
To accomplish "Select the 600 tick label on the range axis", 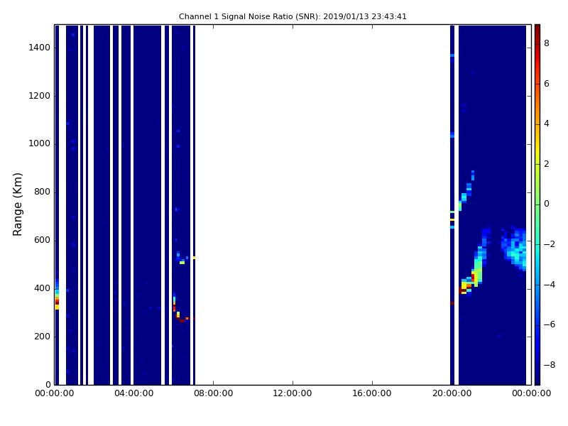I will coord(42,240).
